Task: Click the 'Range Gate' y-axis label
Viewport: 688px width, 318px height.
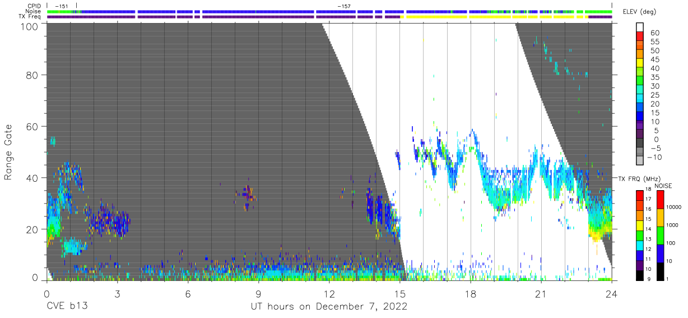Action: [8, 151]
